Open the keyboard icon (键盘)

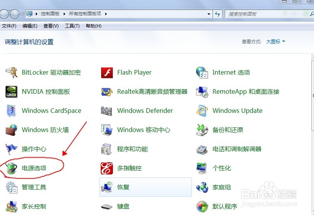coord(107,207)
